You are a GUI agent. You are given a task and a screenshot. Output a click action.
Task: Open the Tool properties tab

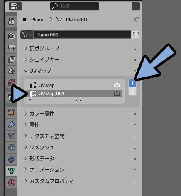coord(12,21)
